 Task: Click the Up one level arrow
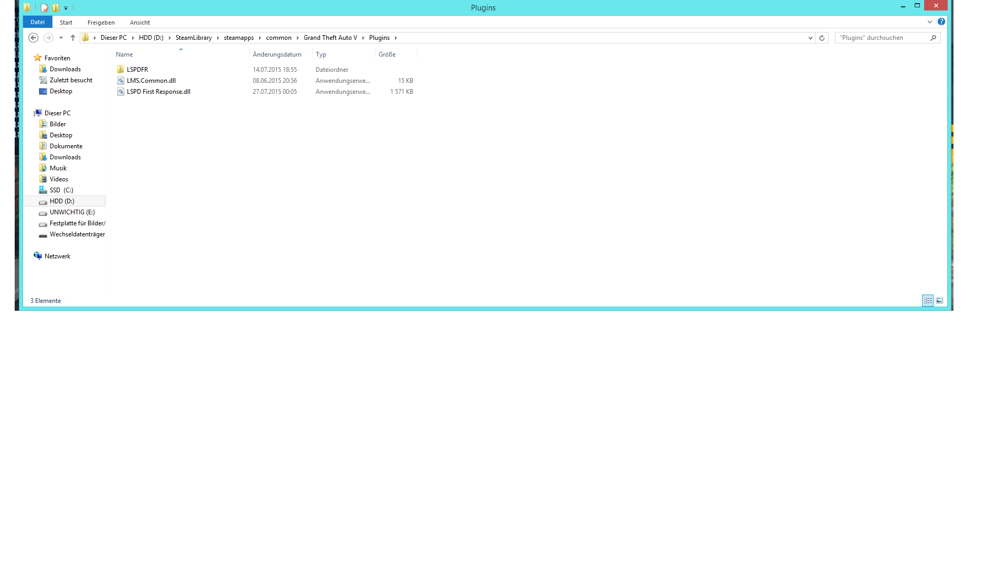[73, 38]
